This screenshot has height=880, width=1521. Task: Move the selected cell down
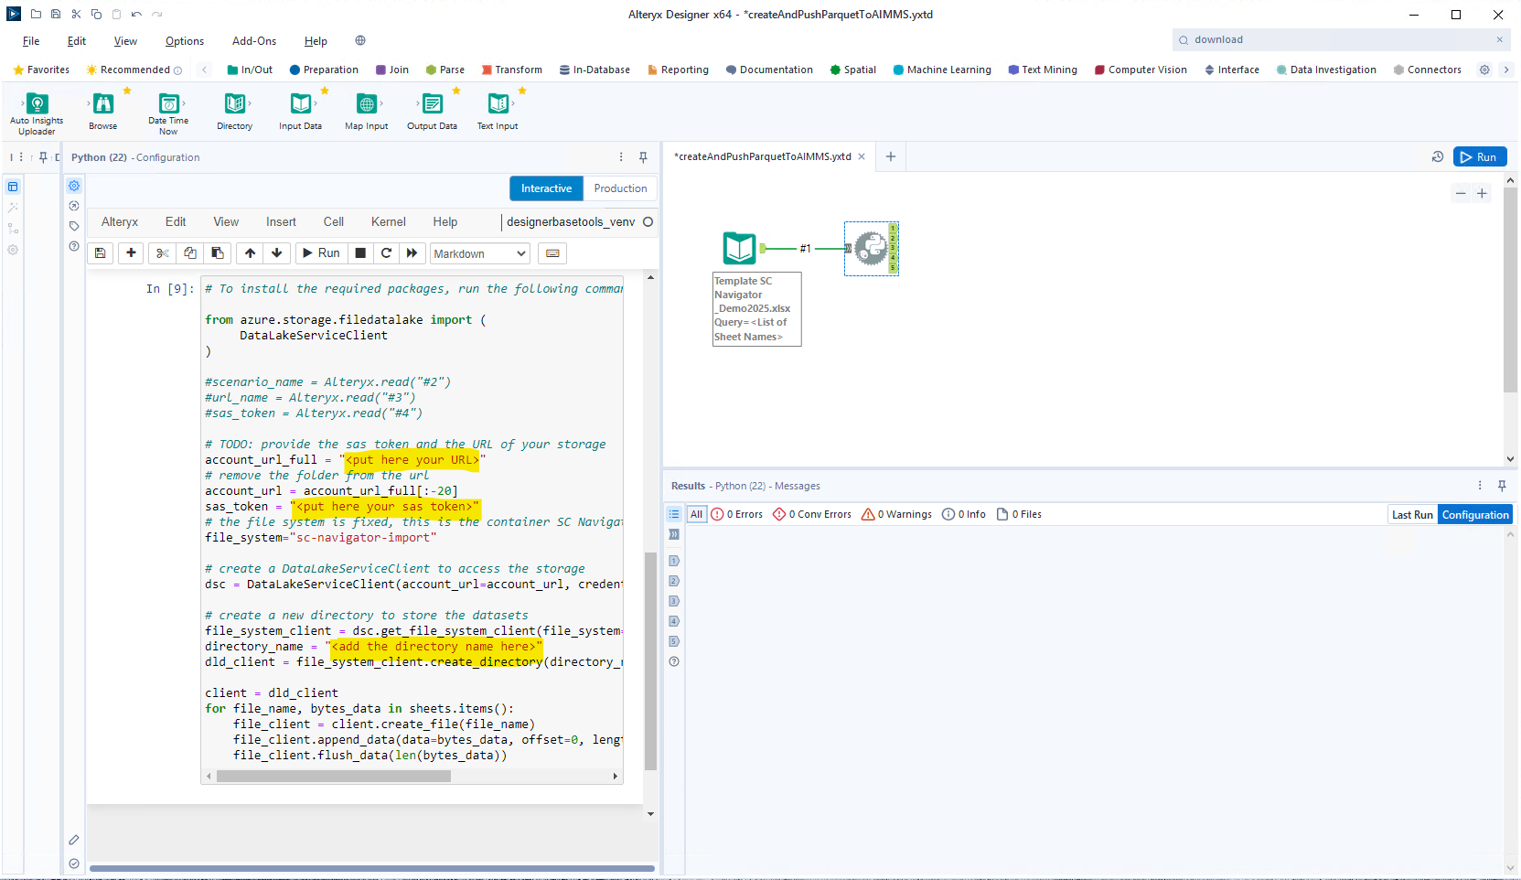click(277, 253)
